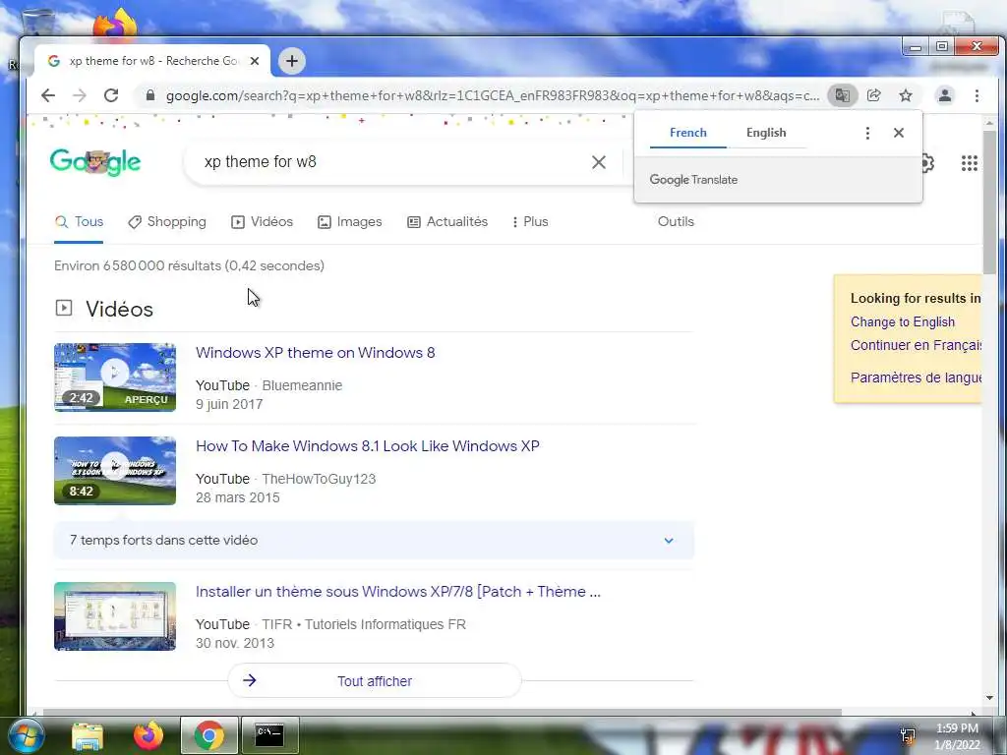Close the Google Translate popup

coord(899,133)
